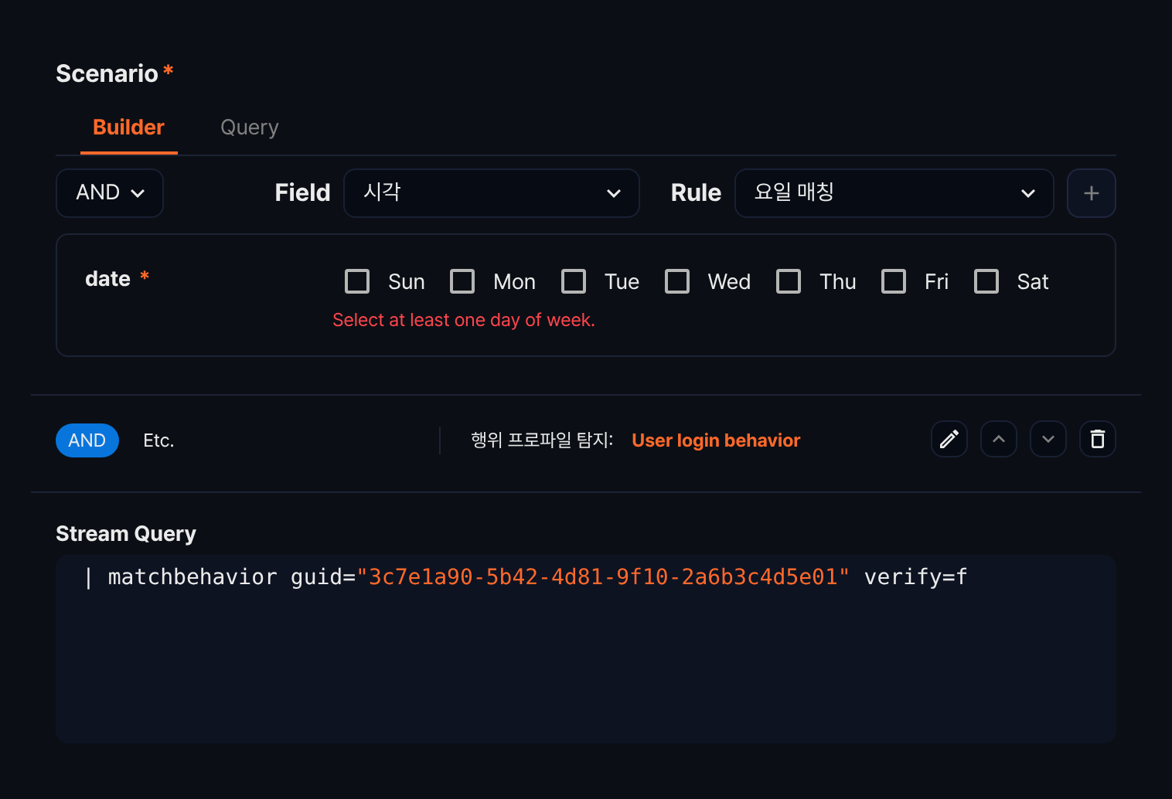Switch to the Builder tab

129,127
